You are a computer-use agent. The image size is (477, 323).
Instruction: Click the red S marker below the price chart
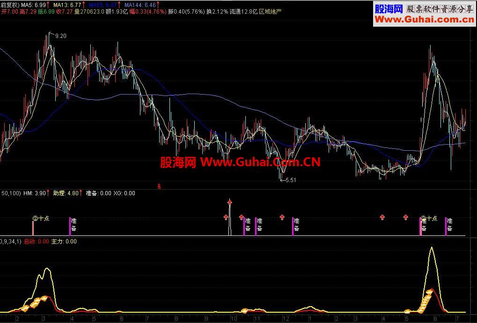pyautogui.click(x=159, y=186)
